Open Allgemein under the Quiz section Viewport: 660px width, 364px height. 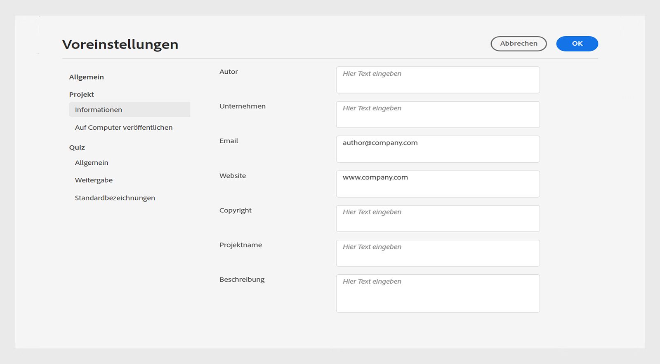click(92, 163)
